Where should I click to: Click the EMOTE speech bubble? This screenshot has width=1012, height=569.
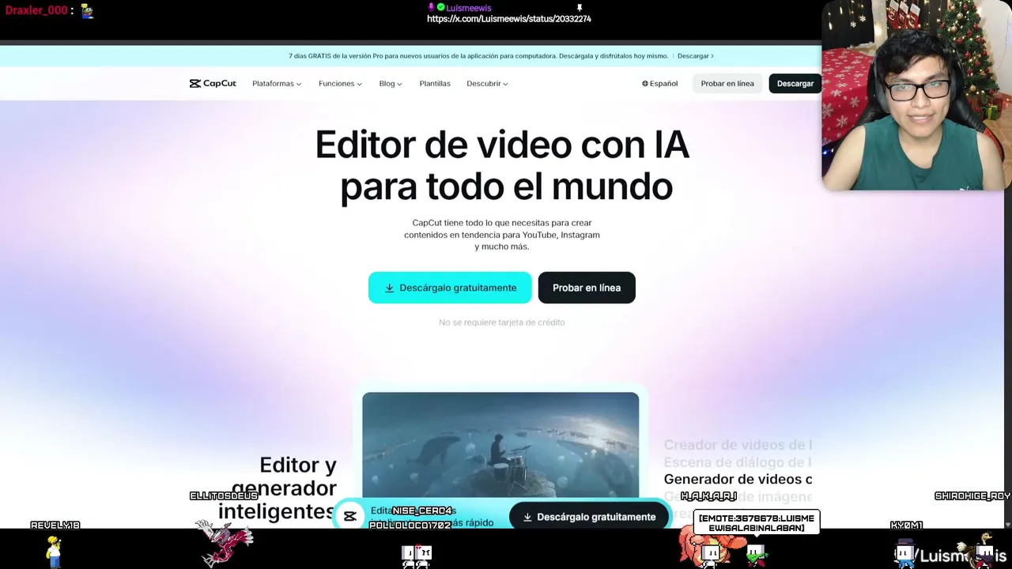[x=757, y=522]
